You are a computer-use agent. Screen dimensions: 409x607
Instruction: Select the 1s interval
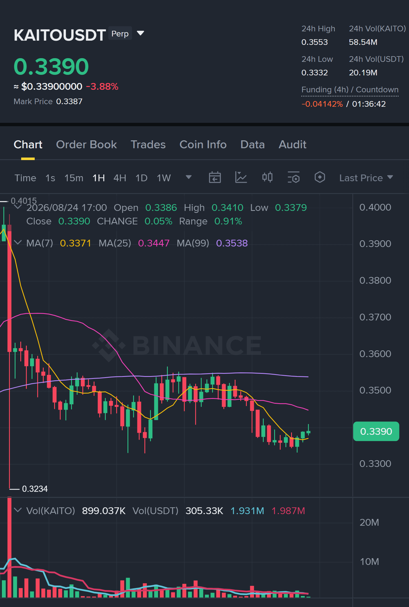click(50, 178)
